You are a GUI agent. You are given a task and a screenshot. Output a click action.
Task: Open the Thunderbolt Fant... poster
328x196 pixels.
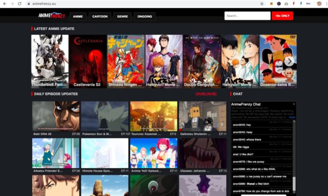[50, 61]
